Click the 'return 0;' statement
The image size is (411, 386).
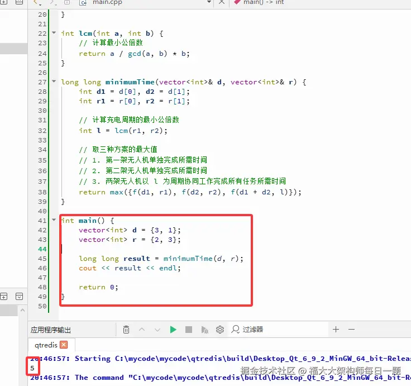pos(98,287)
